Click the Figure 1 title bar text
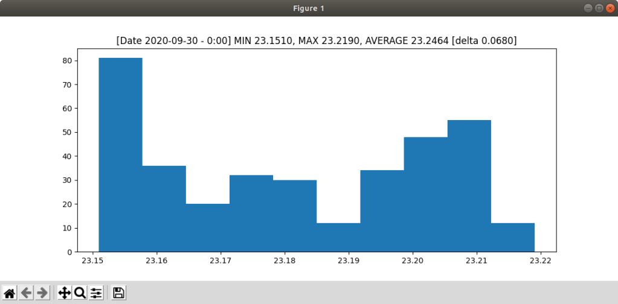The width and height of the screenshot is (618, 304). 309,8
